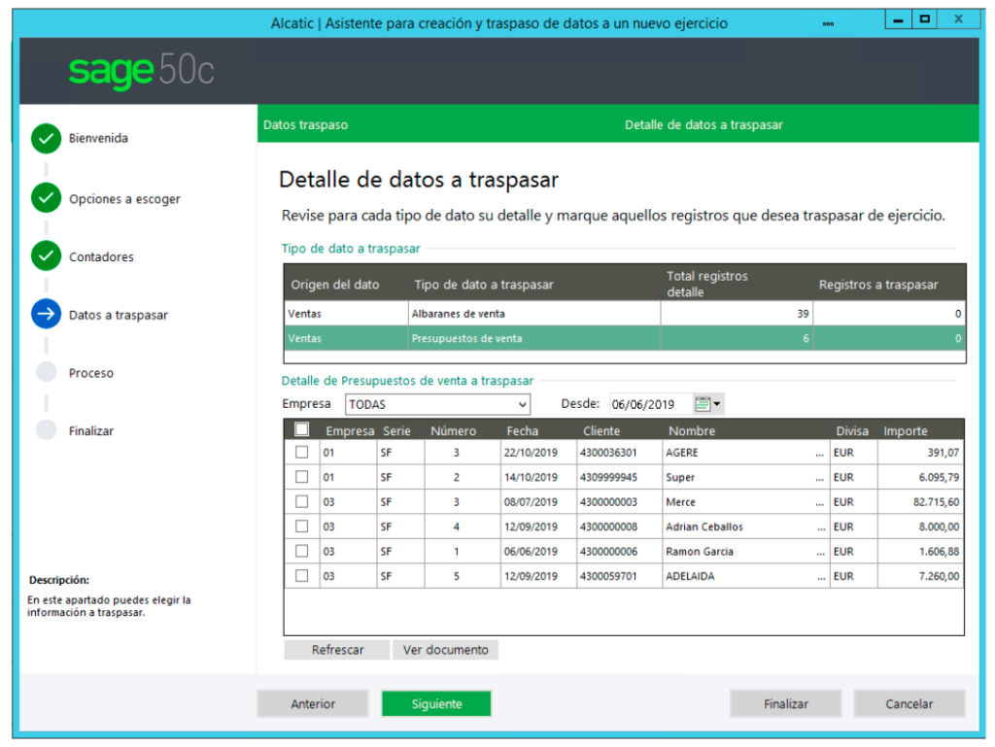Check the AGERE budget row checkbox
Viewport: 995px width, 747px height.
302,452
